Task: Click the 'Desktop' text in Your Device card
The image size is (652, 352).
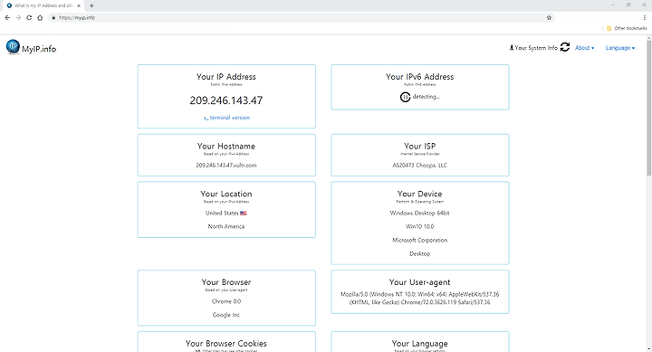Action: click(x=419, y=253)
